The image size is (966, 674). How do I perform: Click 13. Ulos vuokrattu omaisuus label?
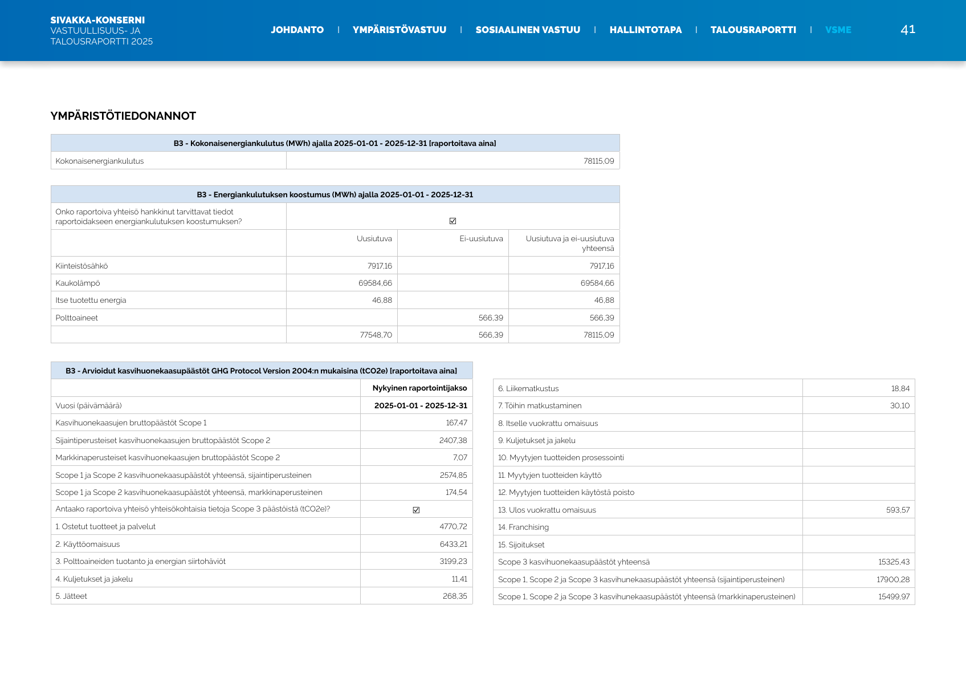(x=547, y=510)
